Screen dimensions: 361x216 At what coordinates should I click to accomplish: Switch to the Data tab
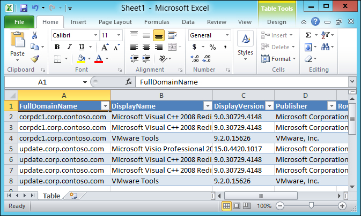click(188, 22)
